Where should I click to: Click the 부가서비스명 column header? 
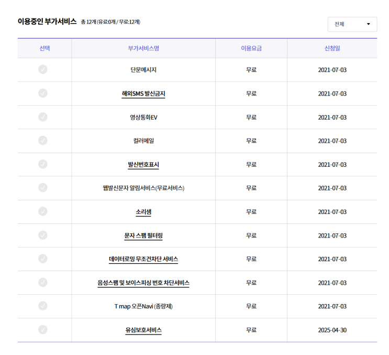[143, 48]
